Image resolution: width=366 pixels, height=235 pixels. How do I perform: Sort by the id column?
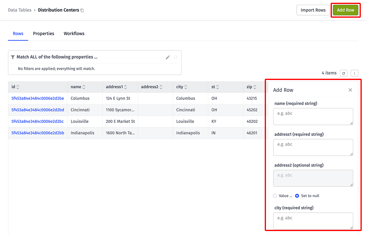point(18,87)
